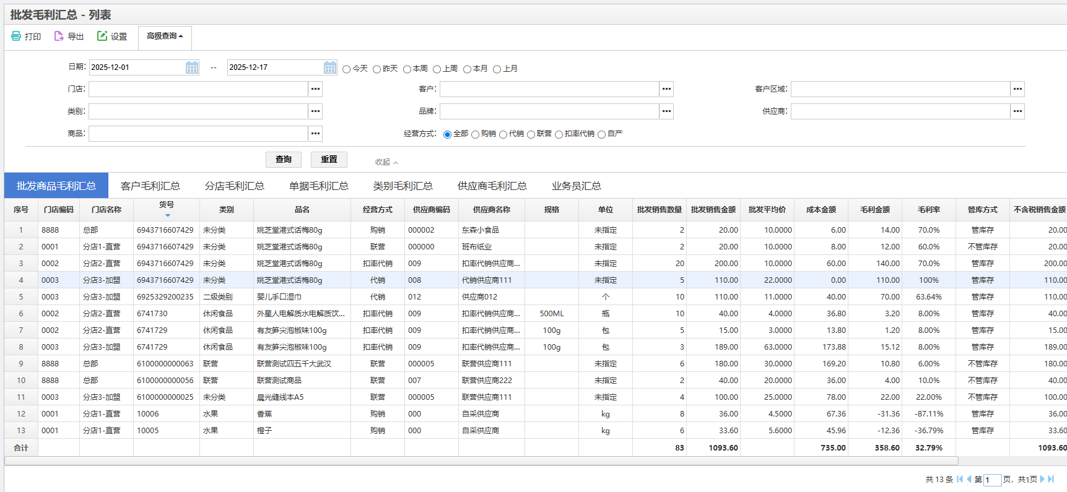The width and height of the screenshot is (1067, 492).
Task: Open the 供应商 supplier selector ellipsis
Action: 1017,111
